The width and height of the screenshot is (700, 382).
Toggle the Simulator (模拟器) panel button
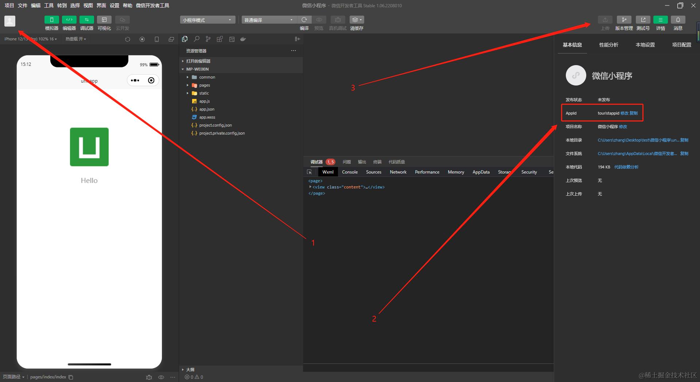pos(51,20)
